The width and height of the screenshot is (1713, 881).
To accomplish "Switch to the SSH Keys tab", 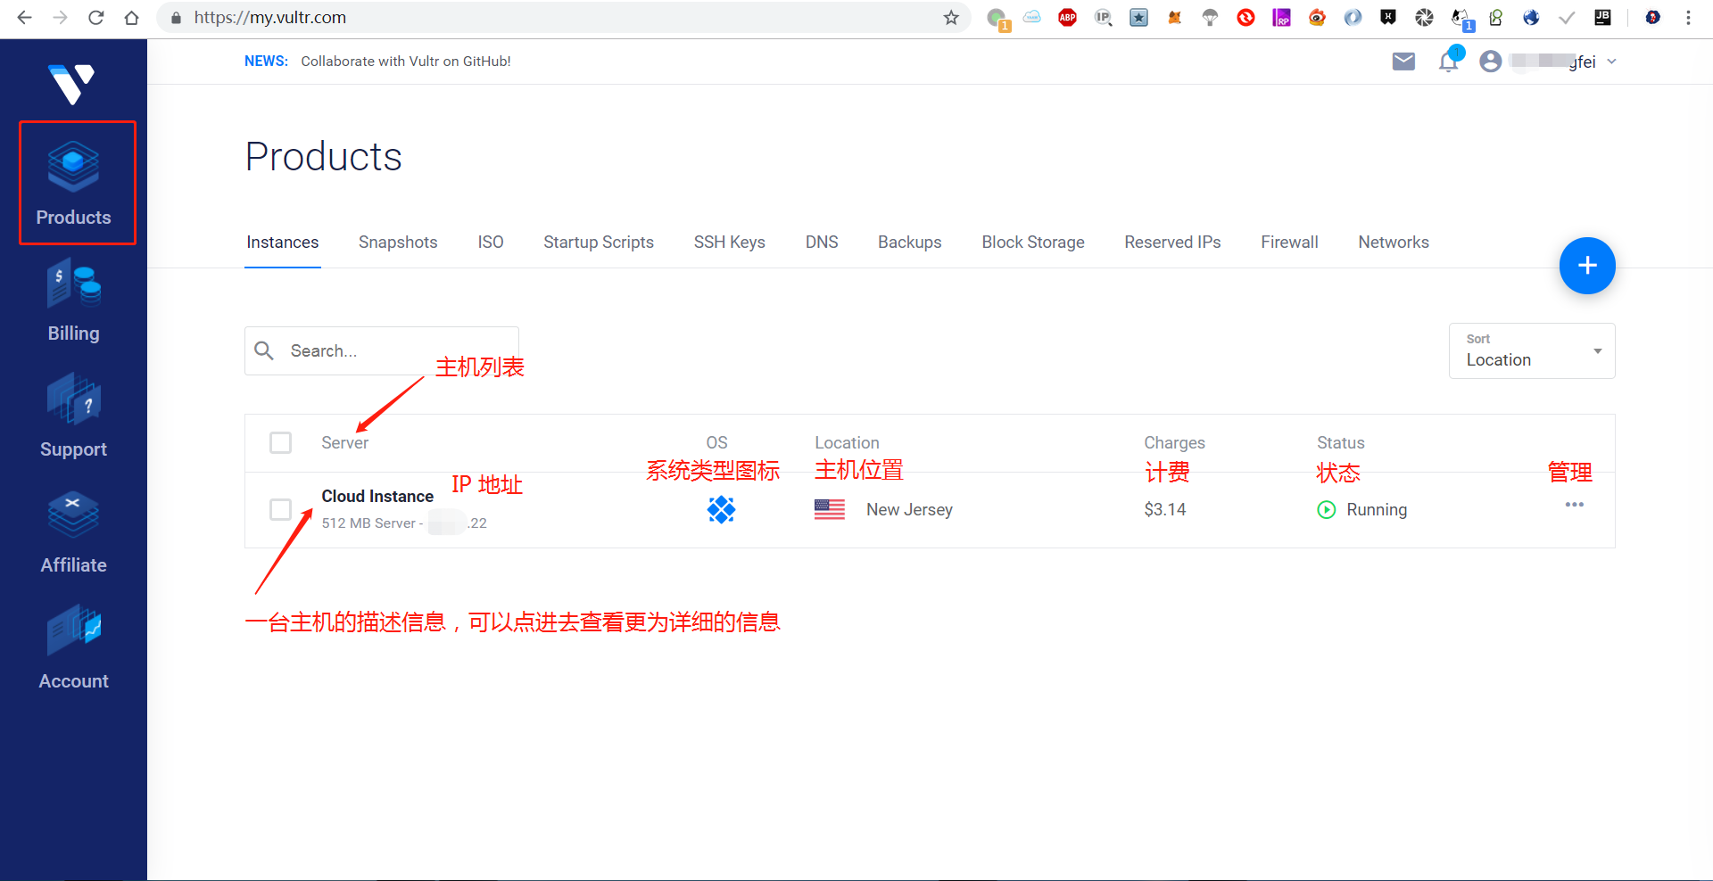I will click(x=730, y=243).
